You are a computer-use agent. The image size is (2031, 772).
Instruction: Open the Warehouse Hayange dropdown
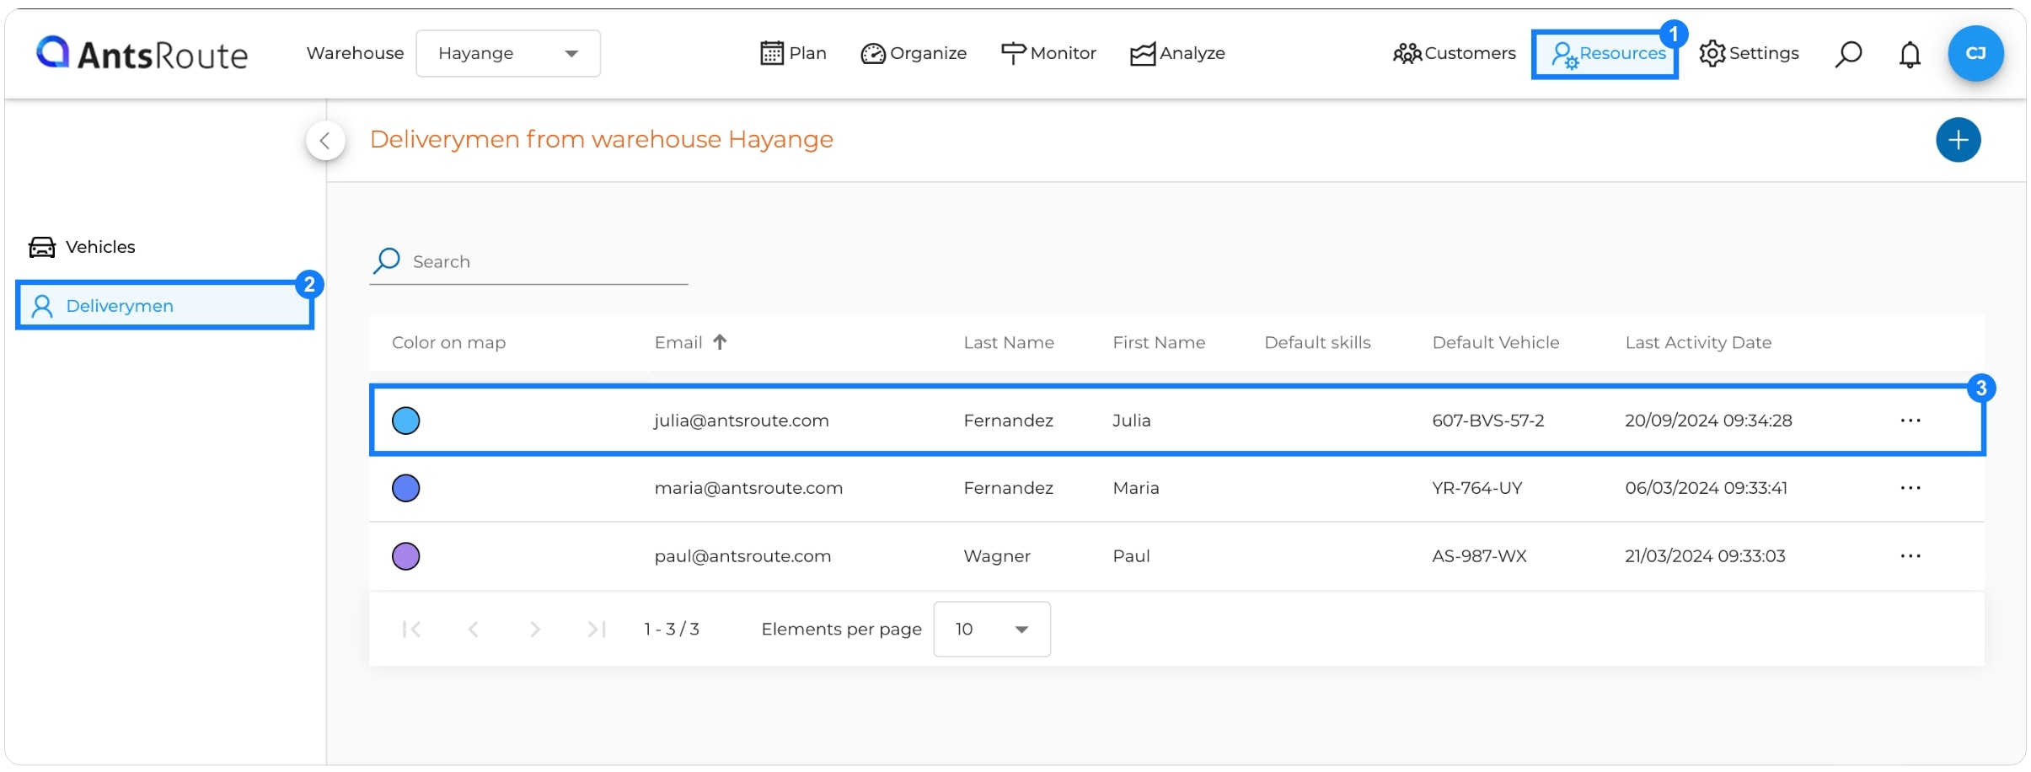[x=508, y=53]
